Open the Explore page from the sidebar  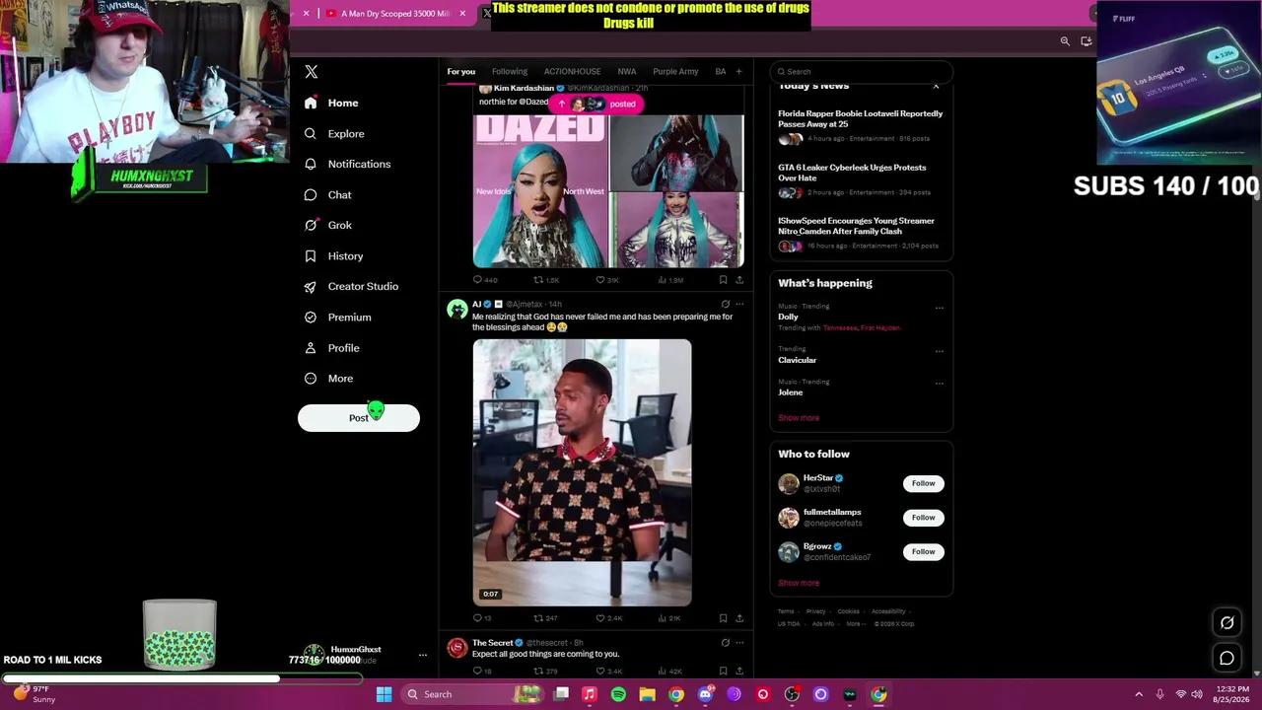point(334,133)
